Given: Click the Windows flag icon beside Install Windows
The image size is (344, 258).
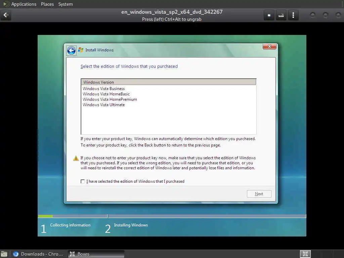Looking at the screenshot, I should click(x=81, y=50).
